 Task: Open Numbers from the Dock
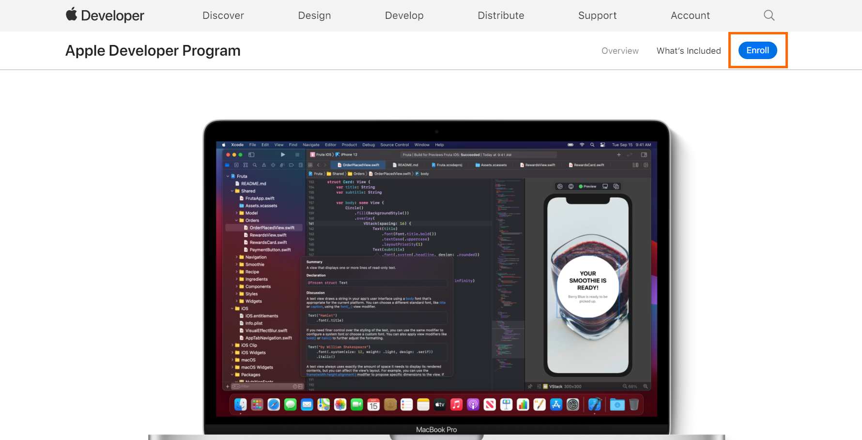click(x=523, y=404)
